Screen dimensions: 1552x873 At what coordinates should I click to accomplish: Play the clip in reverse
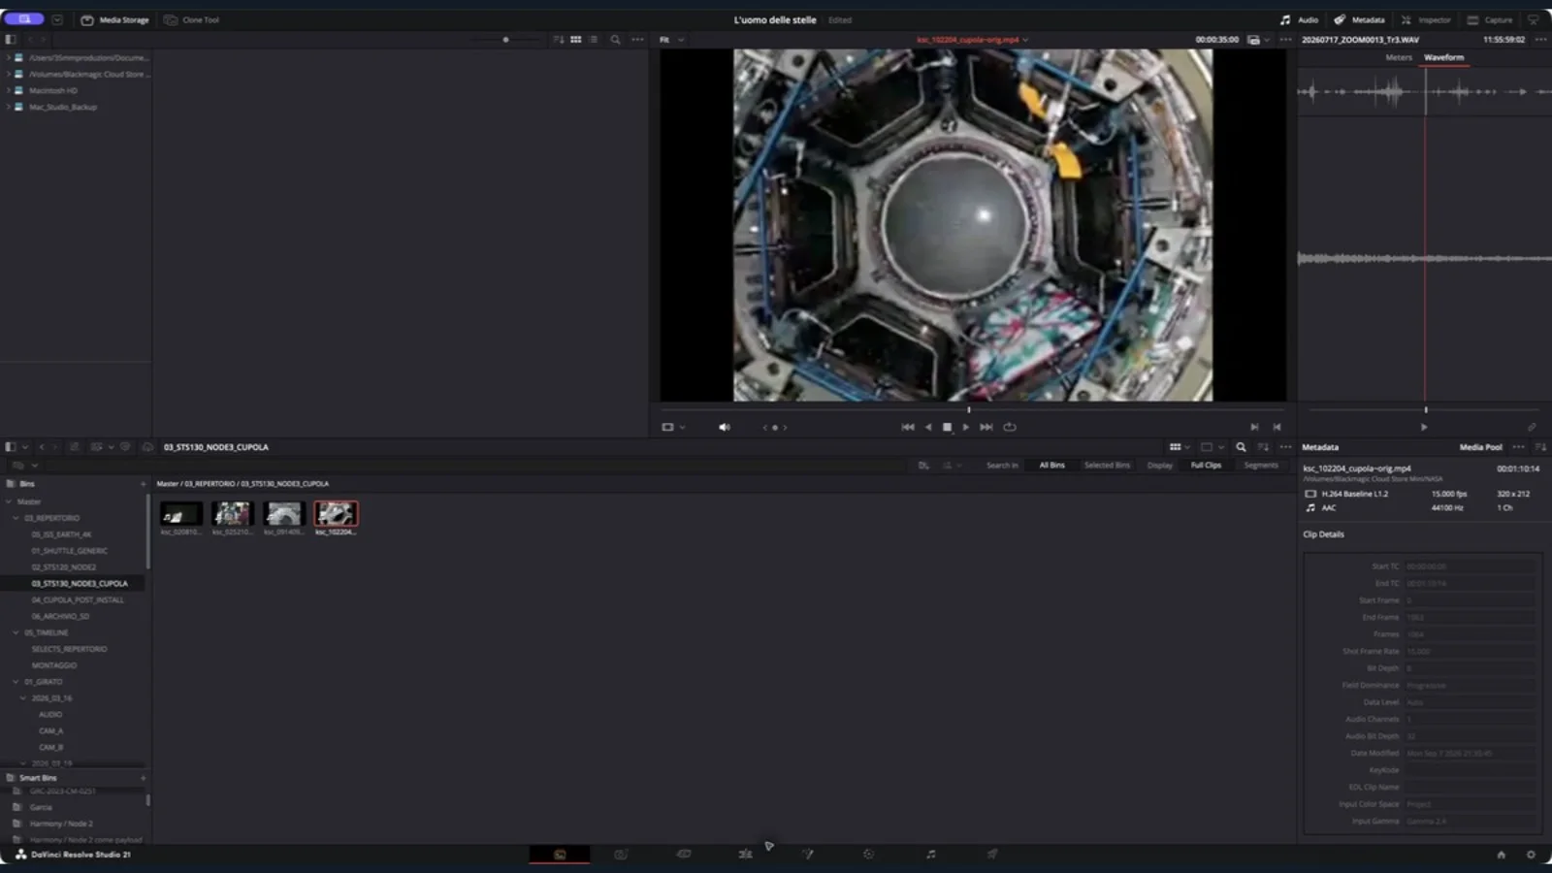tap(928, 427)
